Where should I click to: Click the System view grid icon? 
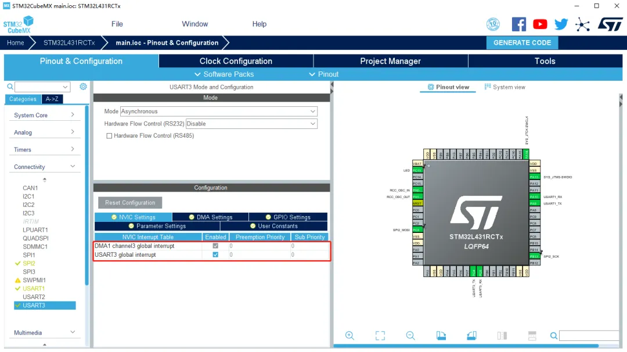pos(488,87)
